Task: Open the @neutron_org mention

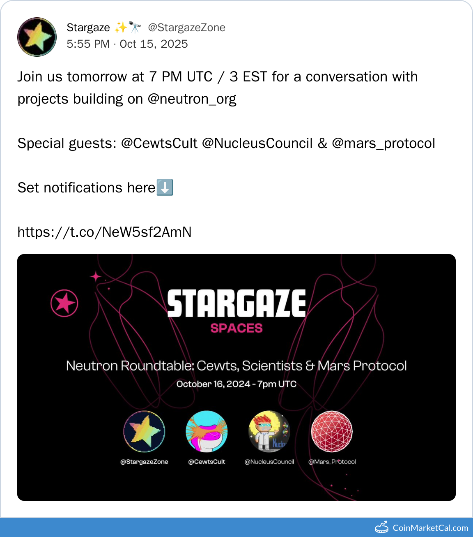Action: (192, 99)
